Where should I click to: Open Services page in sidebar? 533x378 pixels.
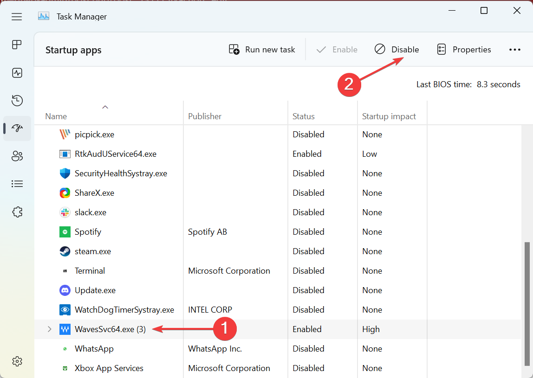point(17,212)
